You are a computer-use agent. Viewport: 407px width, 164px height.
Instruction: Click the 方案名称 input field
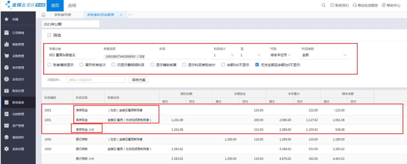pyautogui.click(x=96, y=80)
